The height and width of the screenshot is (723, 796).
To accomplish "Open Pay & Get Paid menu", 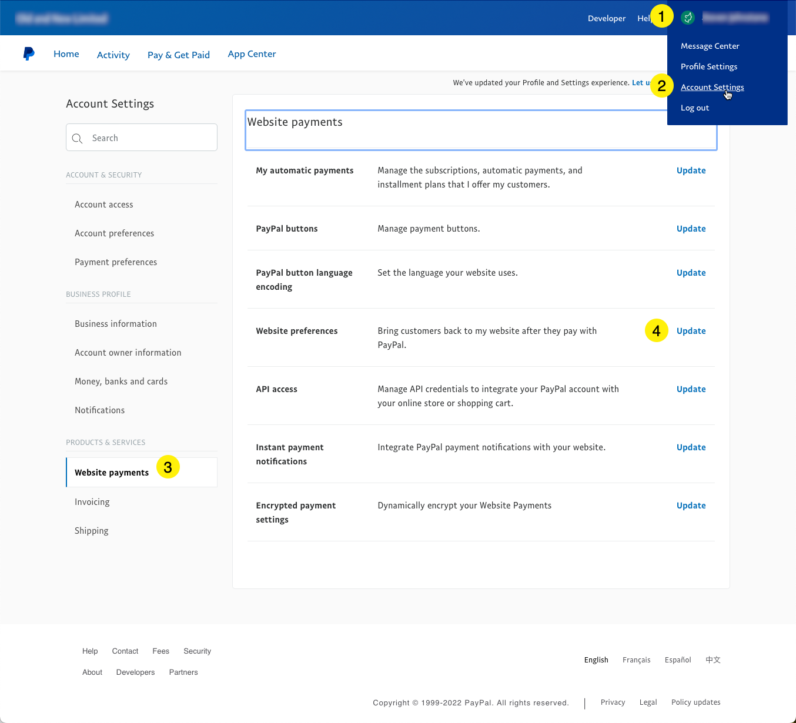I will 179,55.
